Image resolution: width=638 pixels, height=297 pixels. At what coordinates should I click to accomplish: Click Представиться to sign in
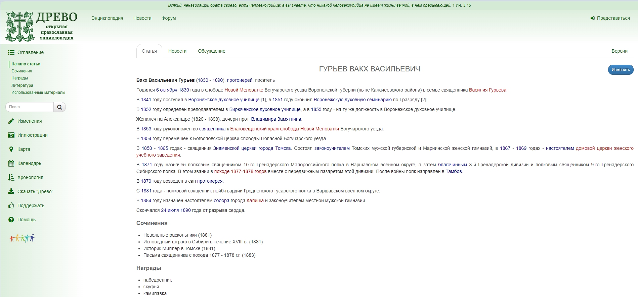coord(613,18)
